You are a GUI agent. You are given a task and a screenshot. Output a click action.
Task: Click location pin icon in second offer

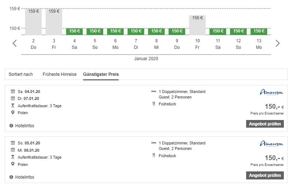[x=13, y=164]
